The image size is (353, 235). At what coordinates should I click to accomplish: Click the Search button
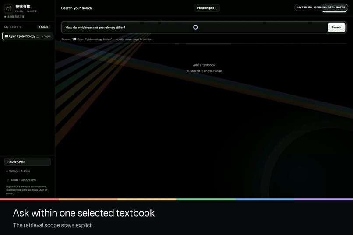tap(336, 28)
